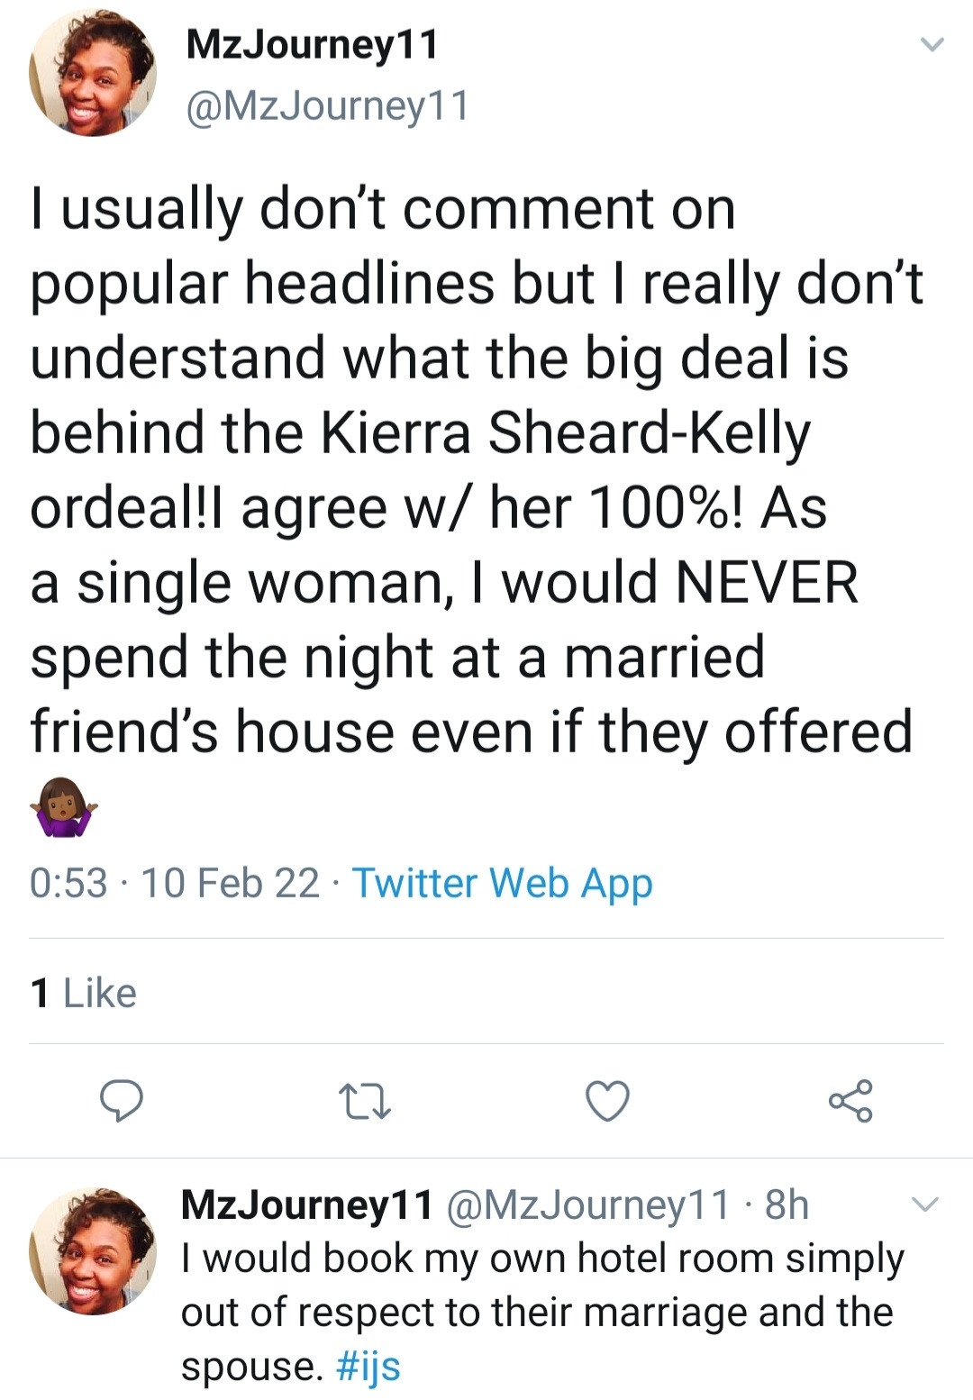Open the main tweet's profile picture
The width and height of the screenshot is (973, 1400).
[x=93, y=73]
